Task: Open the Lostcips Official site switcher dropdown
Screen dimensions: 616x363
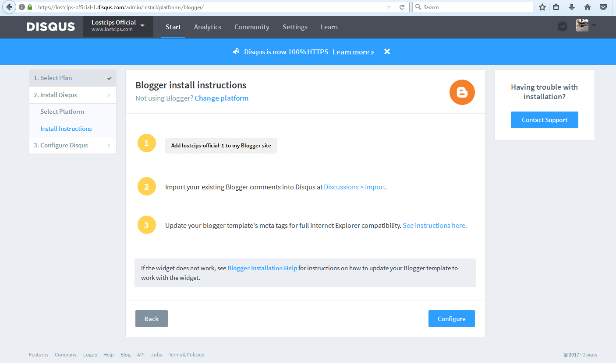Action: tap(118, 26)
